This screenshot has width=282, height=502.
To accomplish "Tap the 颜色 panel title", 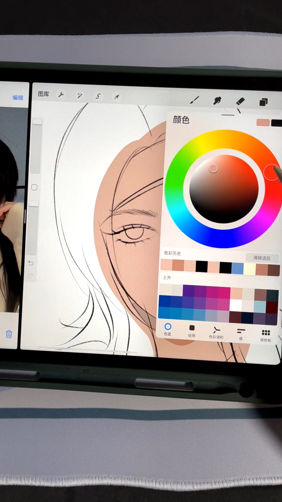I will pos(181,120).
